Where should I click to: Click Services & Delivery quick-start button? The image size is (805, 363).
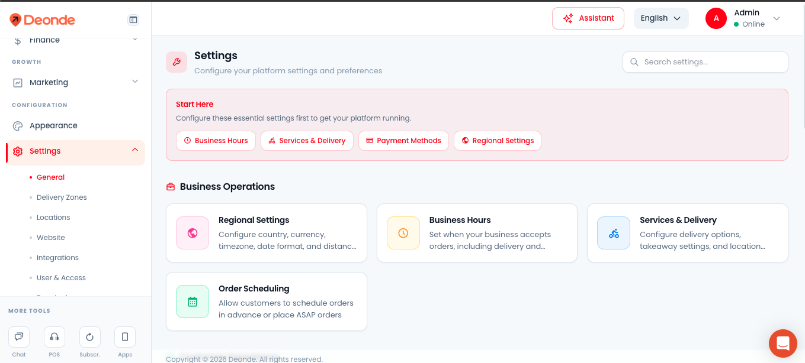click(x=307, y=141)
